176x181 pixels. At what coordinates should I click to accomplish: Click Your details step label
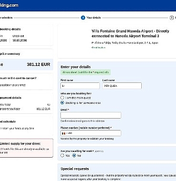point(94,18)
